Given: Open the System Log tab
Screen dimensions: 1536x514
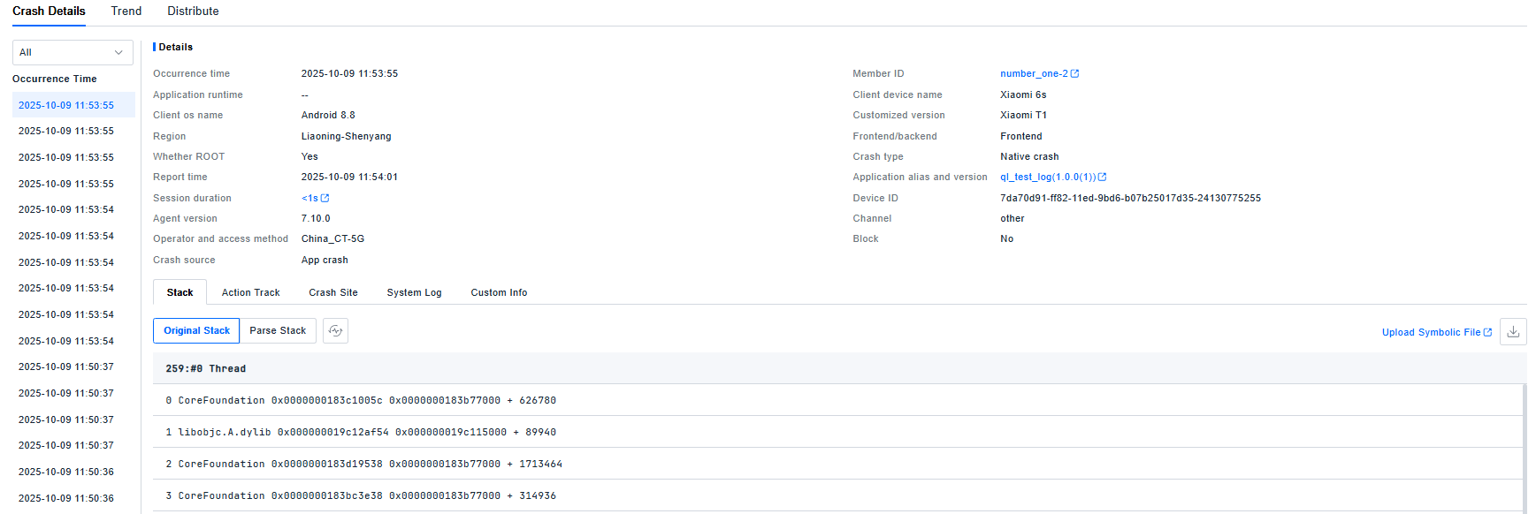Looking at the screenshot, I should pos(414,293).
